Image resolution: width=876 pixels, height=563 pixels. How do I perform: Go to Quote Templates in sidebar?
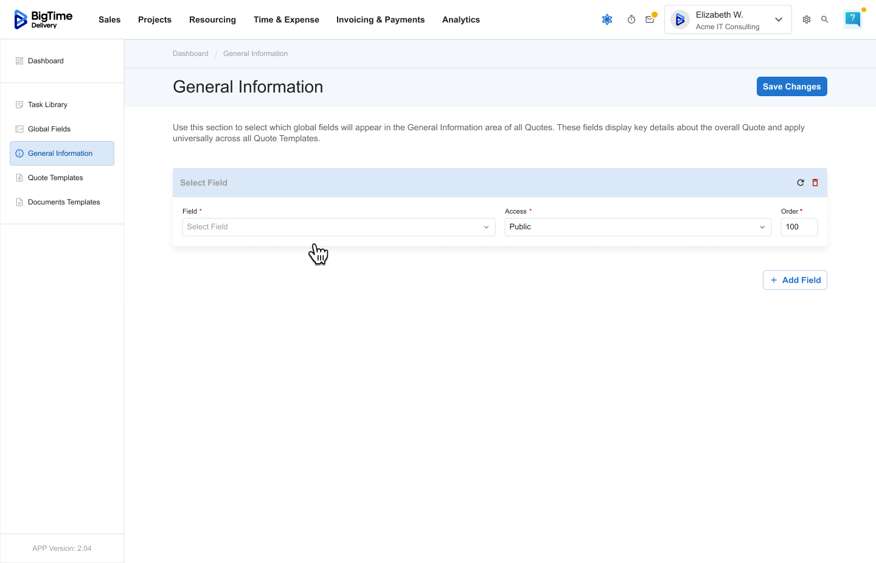coord(55,178)
